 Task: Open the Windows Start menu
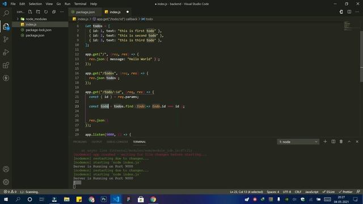pyautogui.click(x=6, y=199)
